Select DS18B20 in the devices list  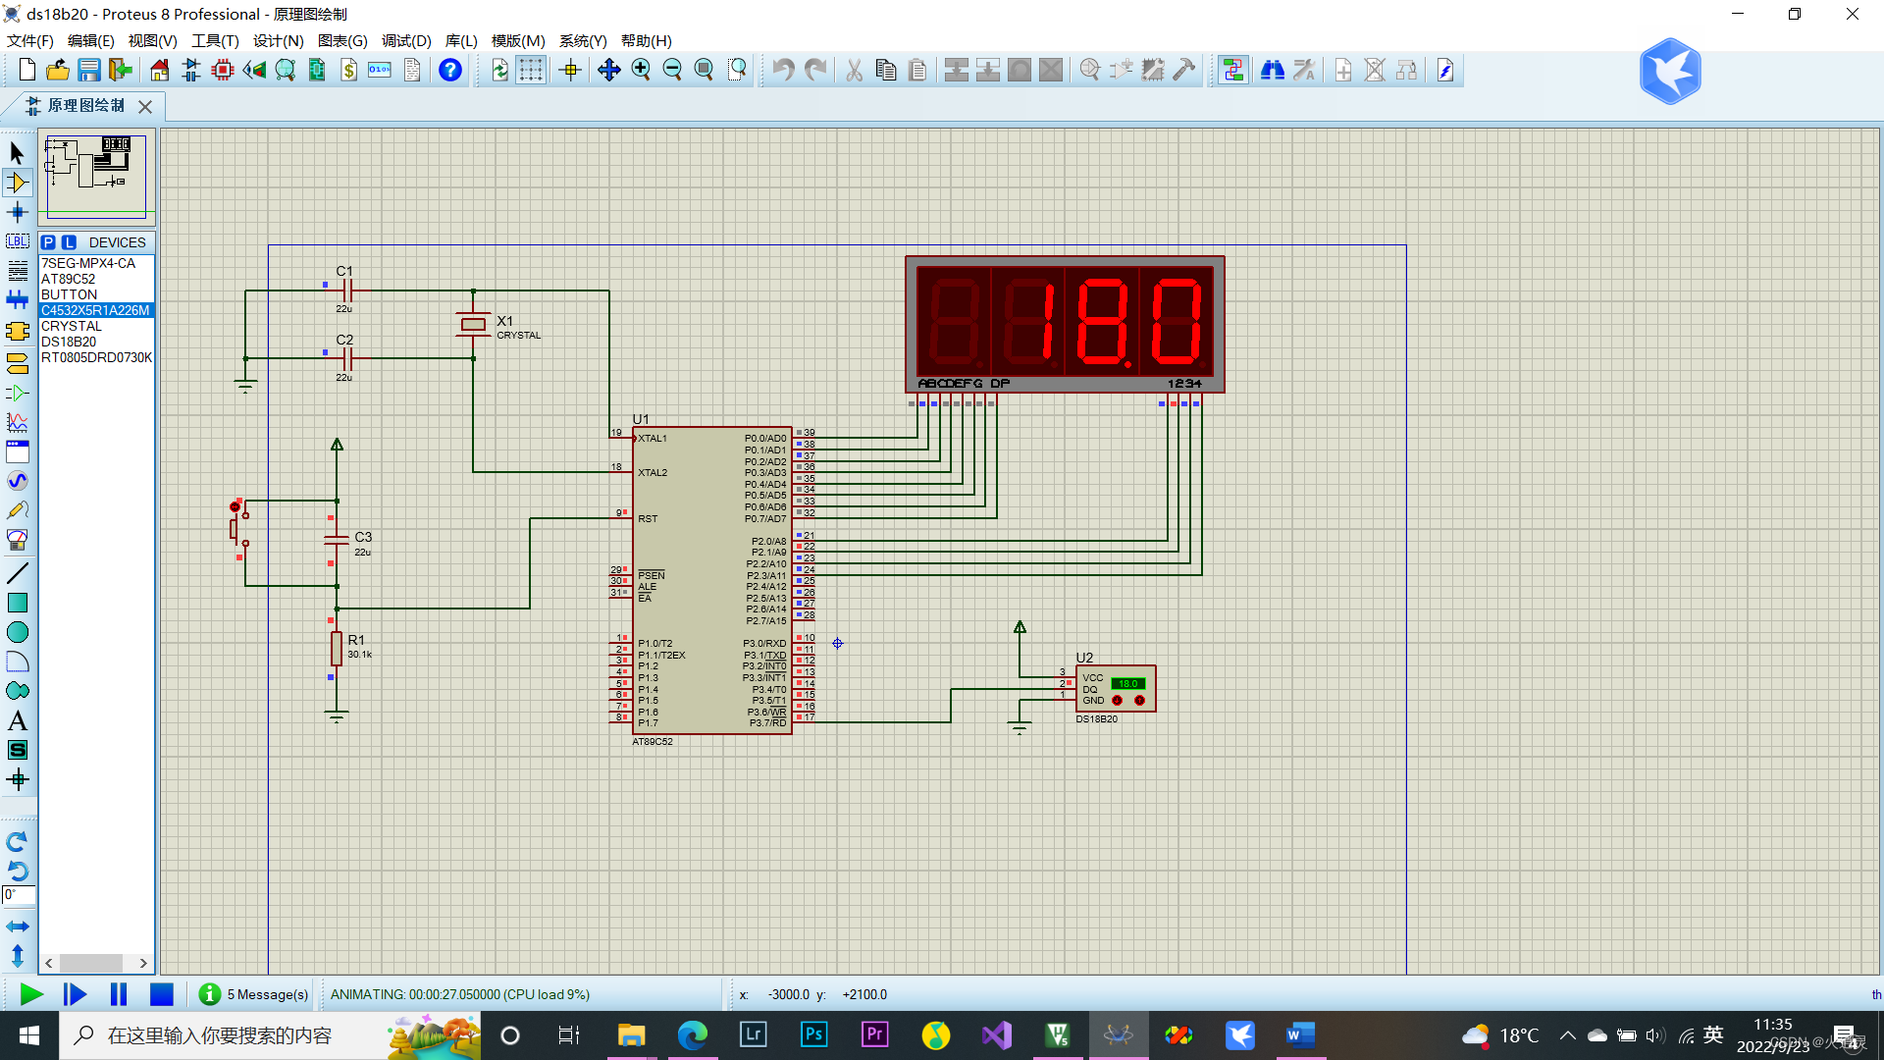coord(69,342)
